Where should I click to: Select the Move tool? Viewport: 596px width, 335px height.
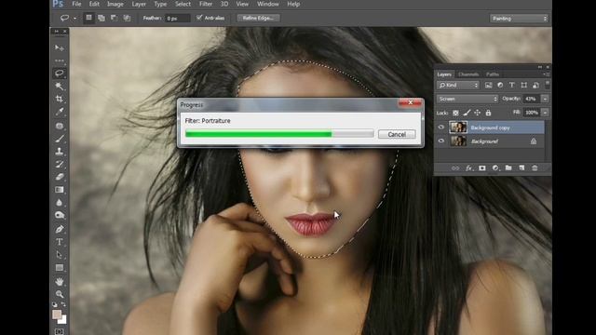60,47
